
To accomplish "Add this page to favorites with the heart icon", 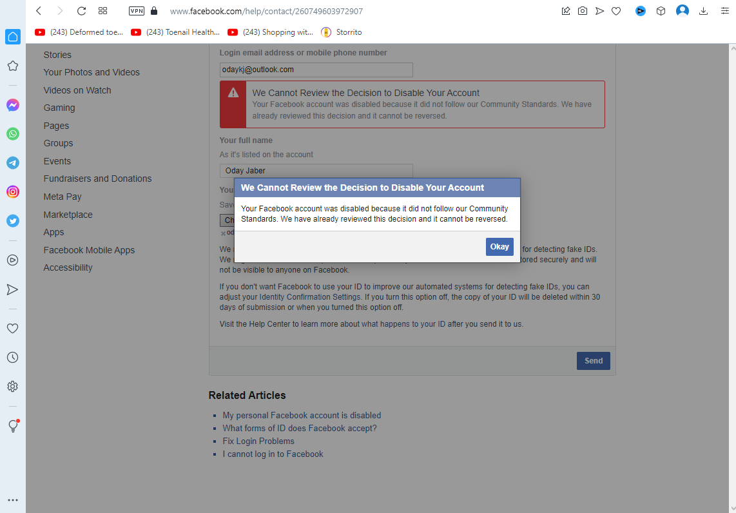I will point(616,11).
